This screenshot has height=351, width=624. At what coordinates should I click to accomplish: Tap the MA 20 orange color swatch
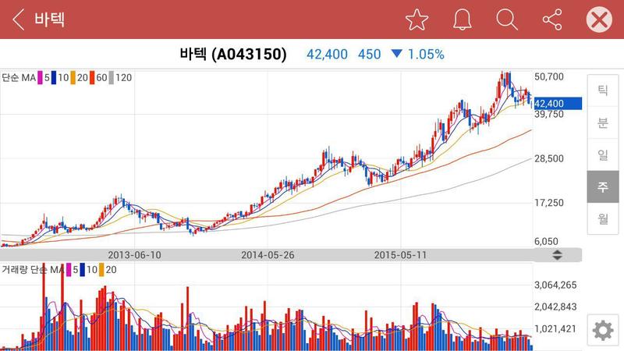[x=73, y=77]
